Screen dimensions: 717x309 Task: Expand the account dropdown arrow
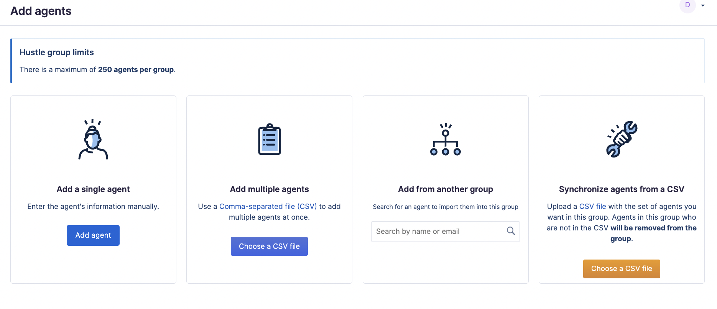(703, 5)
